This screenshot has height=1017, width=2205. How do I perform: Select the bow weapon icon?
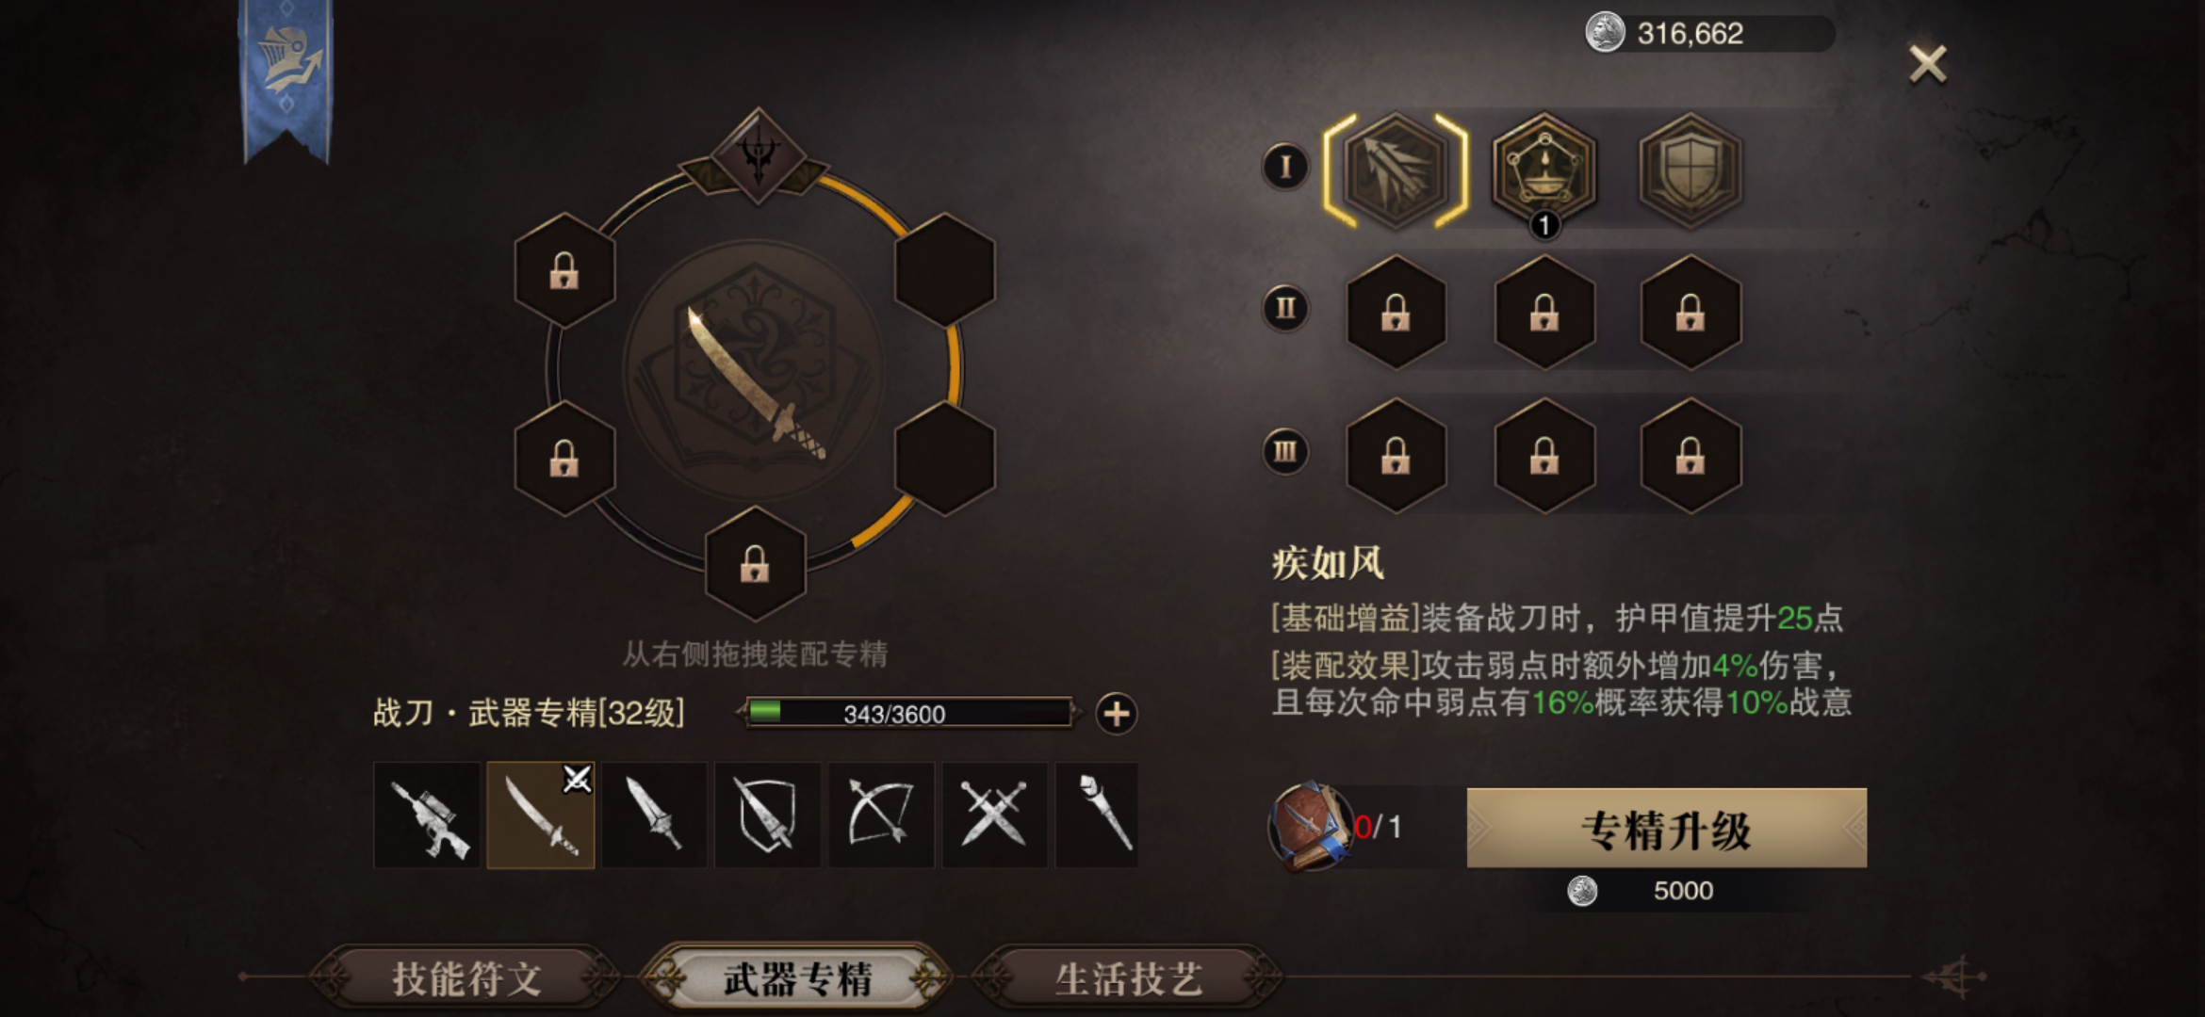[x=881, y=815]
